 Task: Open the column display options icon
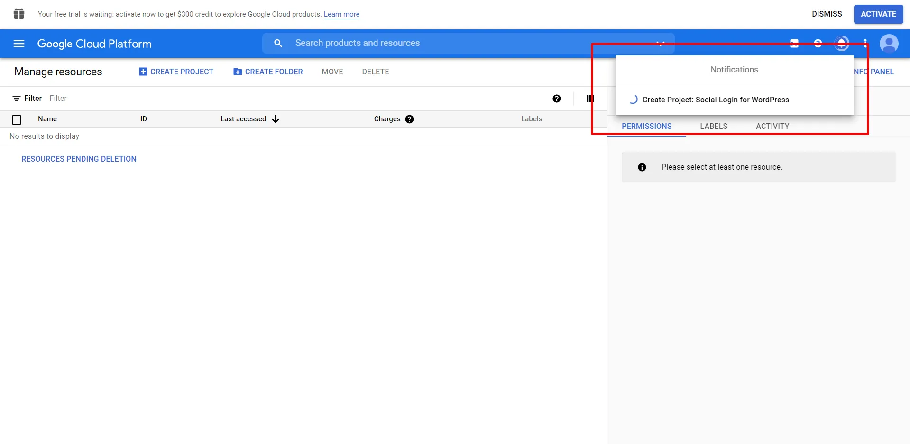point(590,99)
